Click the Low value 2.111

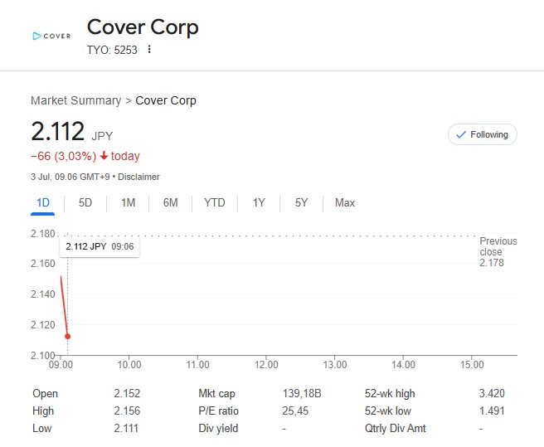(x=126, y=428)
